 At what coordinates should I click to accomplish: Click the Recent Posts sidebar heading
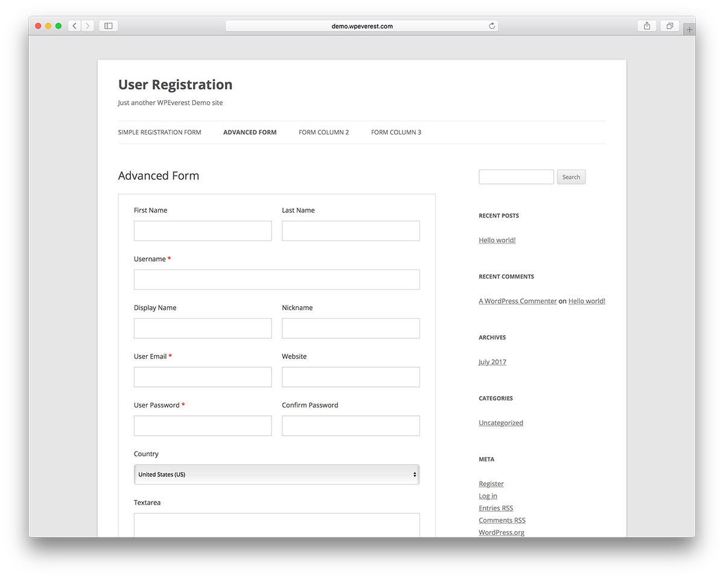tap(498, 215)
